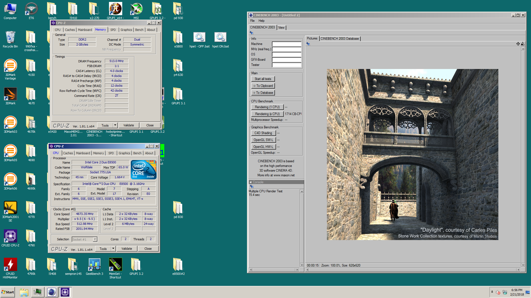Show hidden system tray icons

click(x=492, y=292)
